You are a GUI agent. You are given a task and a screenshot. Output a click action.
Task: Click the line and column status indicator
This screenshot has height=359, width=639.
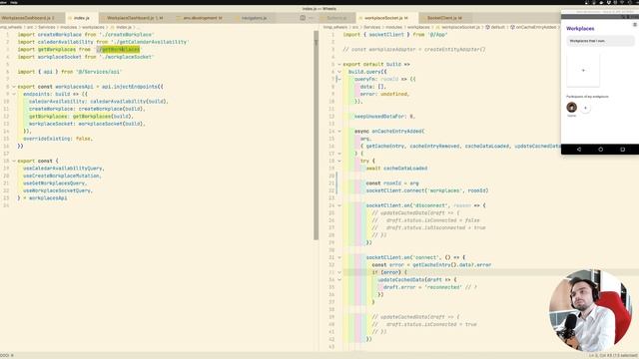coord(612,355)
